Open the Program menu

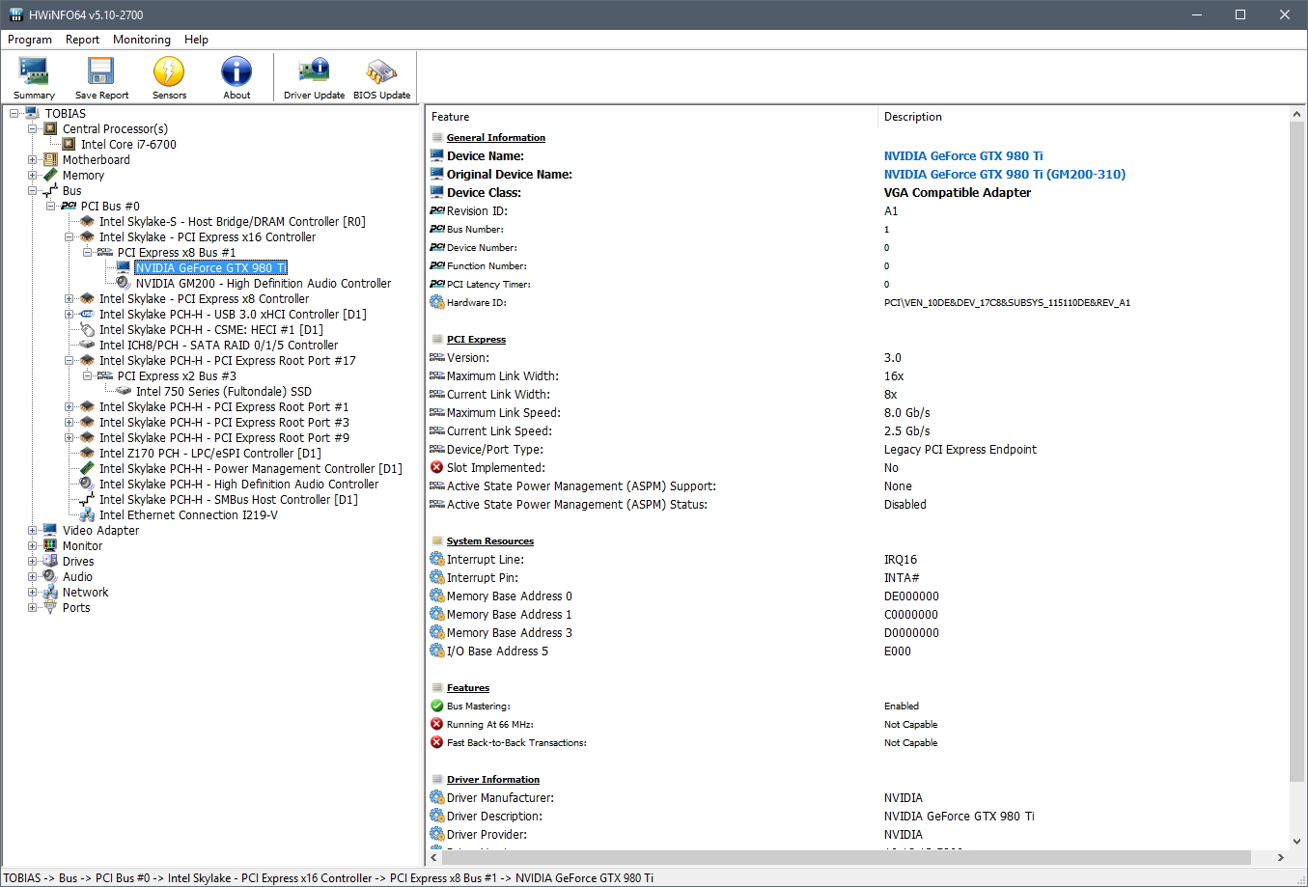click(x=30, y=40)
